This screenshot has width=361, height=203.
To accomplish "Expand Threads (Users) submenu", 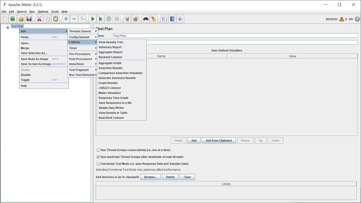I will click(x=83, y=31).
